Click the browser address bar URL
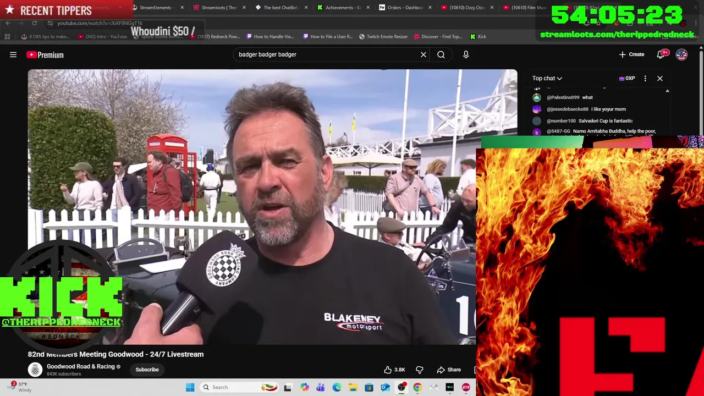This screenshot has height=396, width=704. 100,23
